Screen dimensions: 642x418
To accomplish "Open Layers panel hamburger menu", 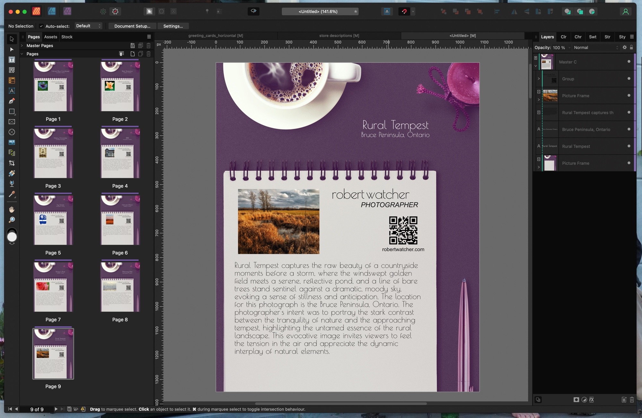I will click(632, 37).
